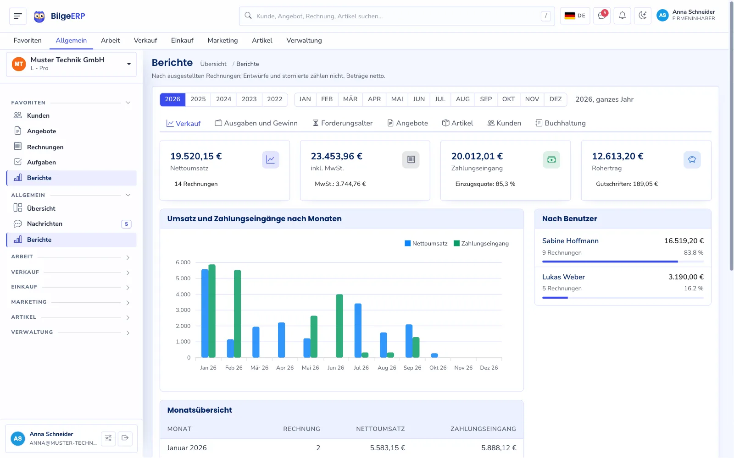734x458 pixels.
Task: Select the MÄR month filter
Action: click(350, 99)
